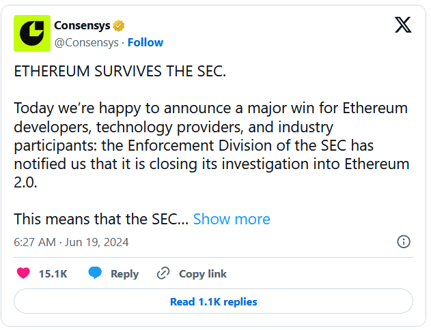Click the chain link copy icon
The height and width of the screenshot is (330, 431).
[163, 273]
